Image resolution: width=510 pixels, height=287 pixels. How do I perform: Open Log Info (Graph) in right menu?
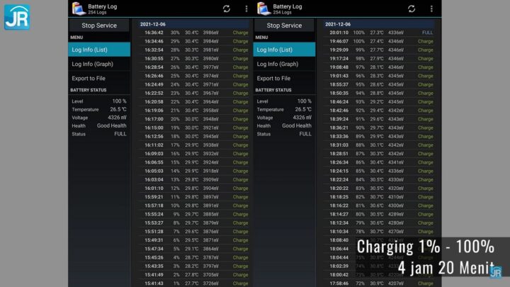click(284, 64)
